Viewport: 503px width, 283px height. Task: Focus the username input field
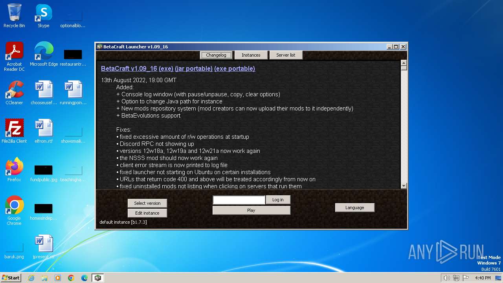click(239, 200)
